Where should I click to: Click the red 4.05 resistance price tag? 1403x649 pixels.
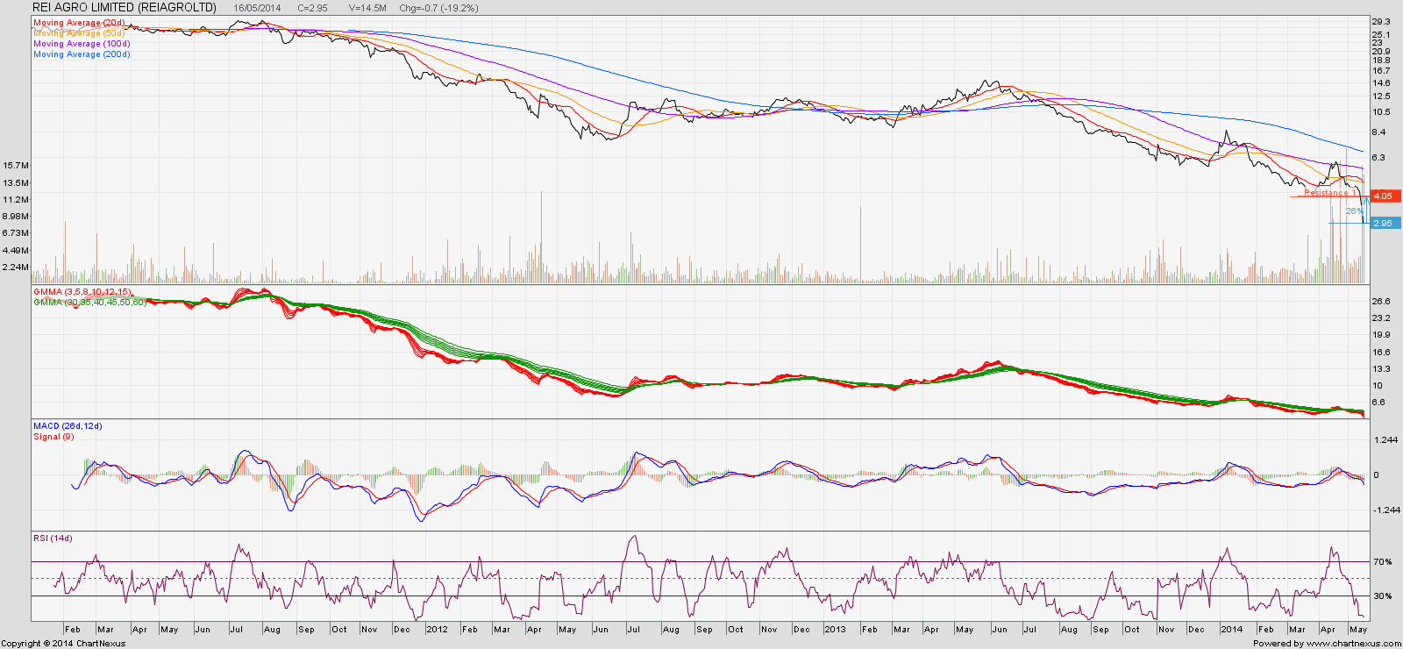[1385, 196]
